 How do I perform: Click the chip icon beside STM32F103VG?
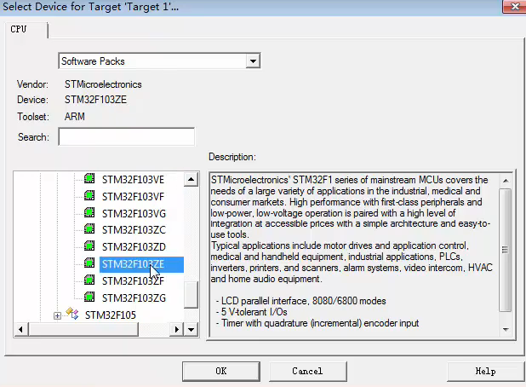click(x=89, y=212)
